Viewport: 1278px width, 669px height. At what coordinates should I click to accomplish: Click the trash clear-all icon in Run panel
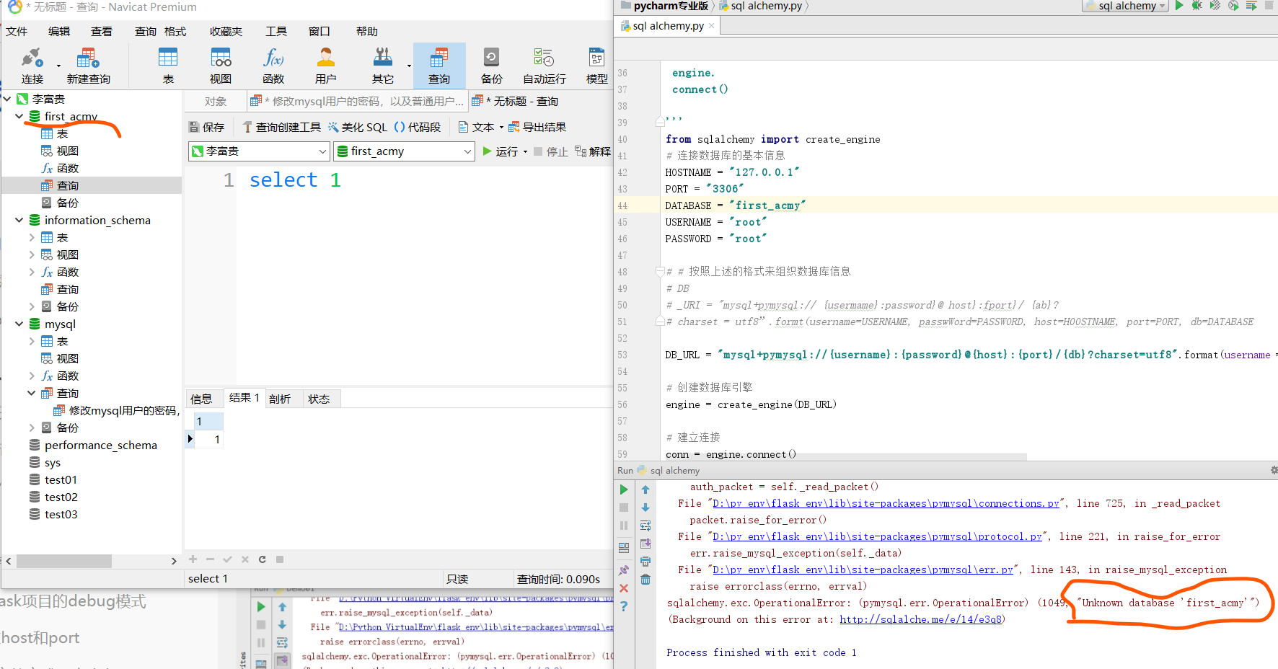[645, 580]
